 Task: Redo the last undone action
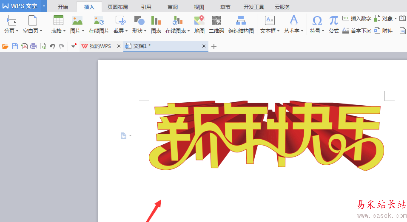click(62, 46)
